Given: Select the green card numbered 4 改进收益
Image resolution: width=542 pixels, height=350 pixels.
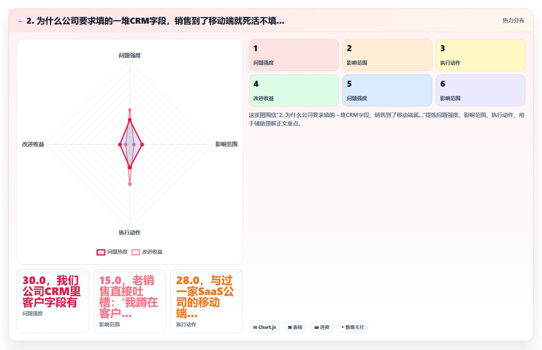Looking at the screenshot, I should (294, 90).
